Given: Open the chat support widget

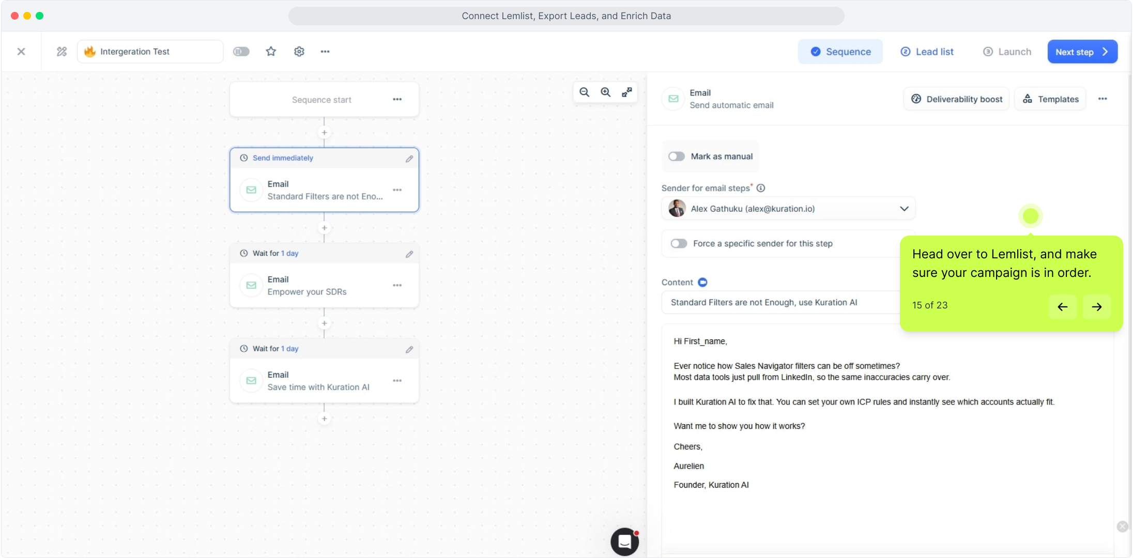Looking at the screenshot, I should point(625,541).
